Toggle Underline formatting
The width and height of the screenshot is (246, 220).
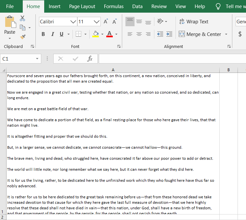[62, 34]
